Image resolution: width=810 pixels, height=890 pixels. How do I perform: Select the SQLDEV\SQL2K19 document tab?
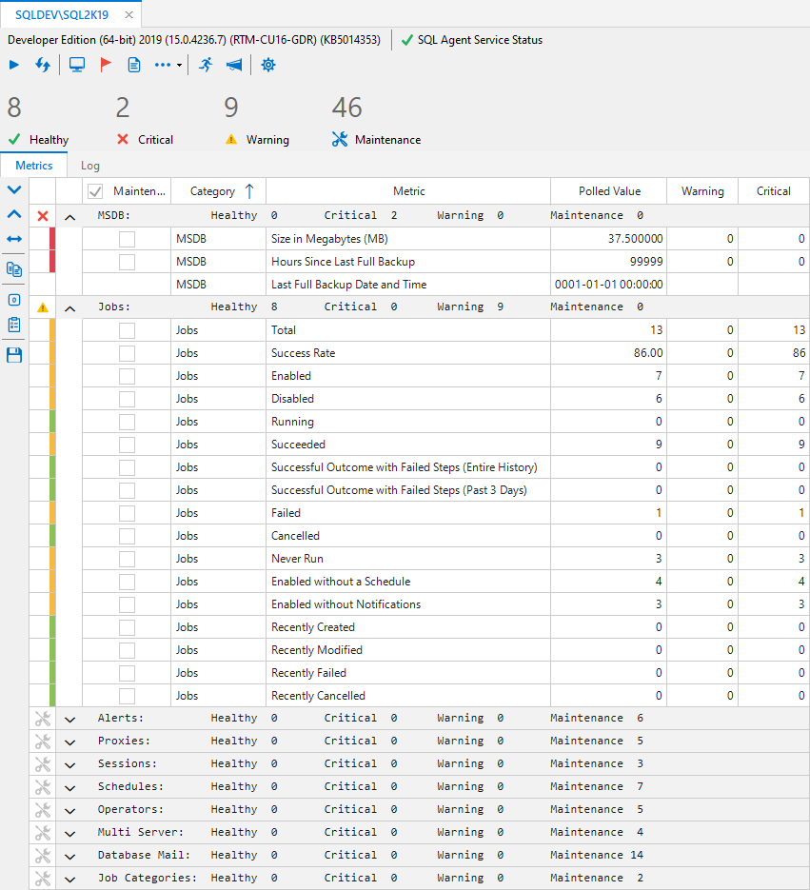63,15
